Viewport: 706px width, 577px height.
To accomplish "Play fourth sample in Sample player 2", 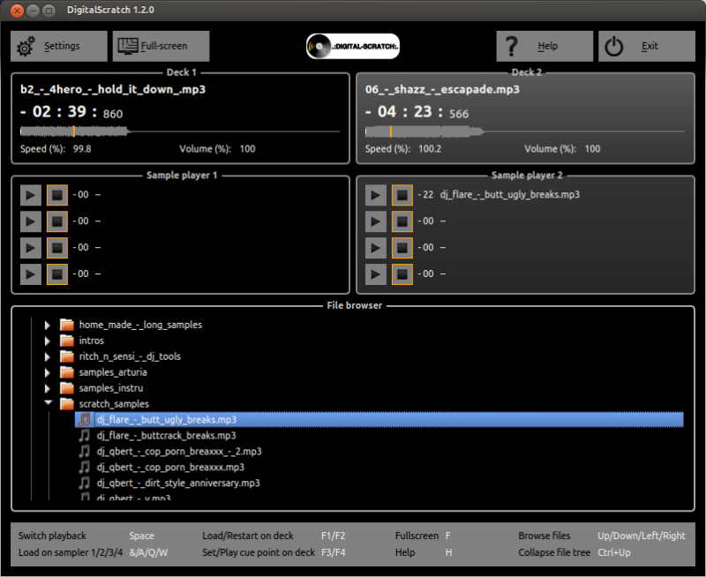I will tap(376, 274).
